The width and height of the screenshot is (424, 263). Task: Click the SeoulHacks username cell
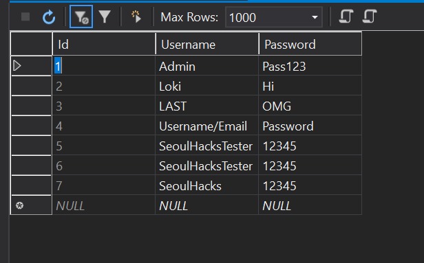pyautogui.click(x=207, y=185)
